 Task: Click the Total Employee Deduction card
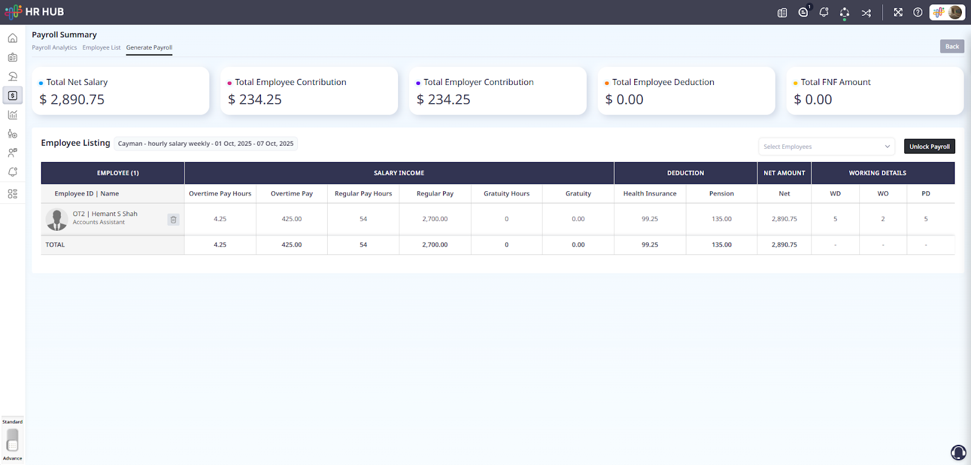click(686, 91)
